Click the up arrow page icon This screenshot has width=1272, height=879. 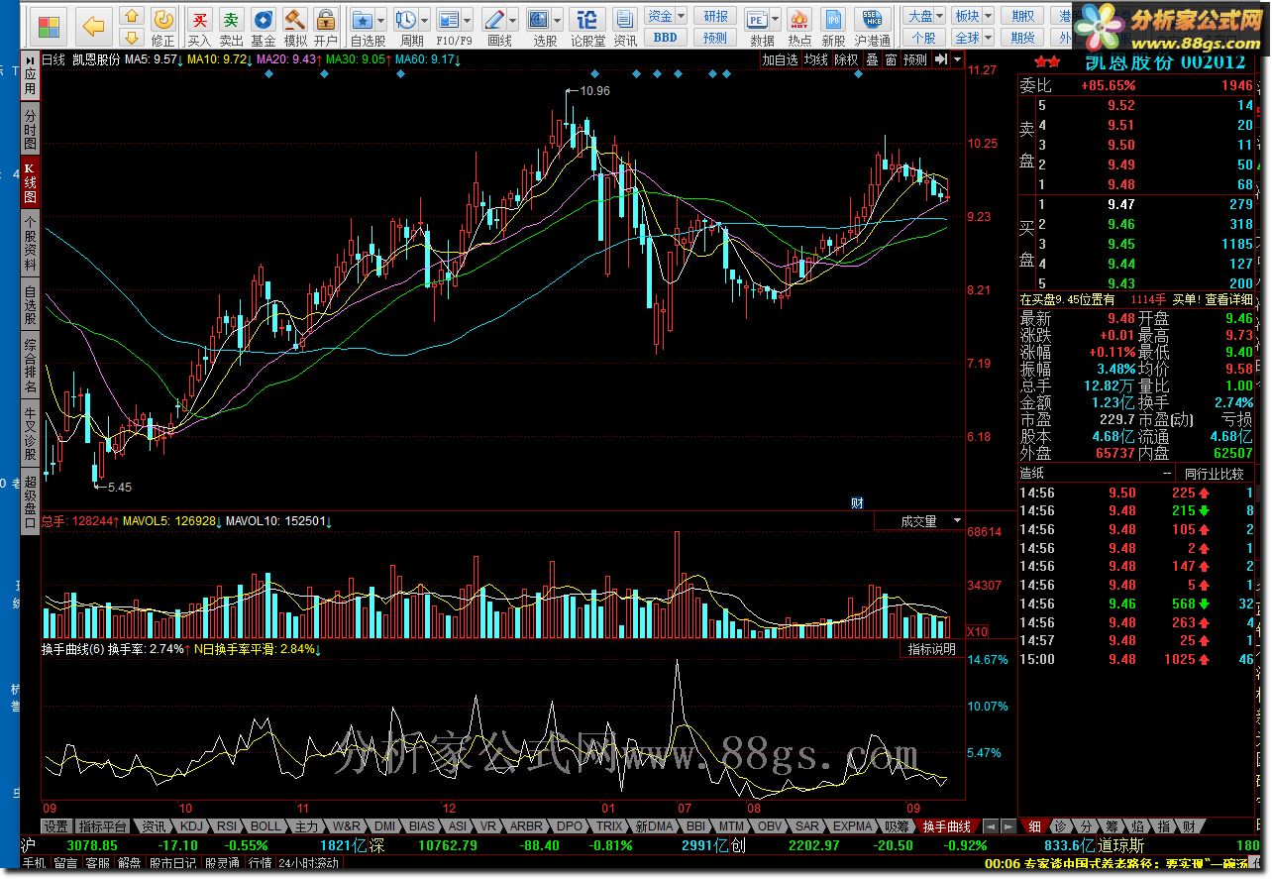(x=131, y=16)
